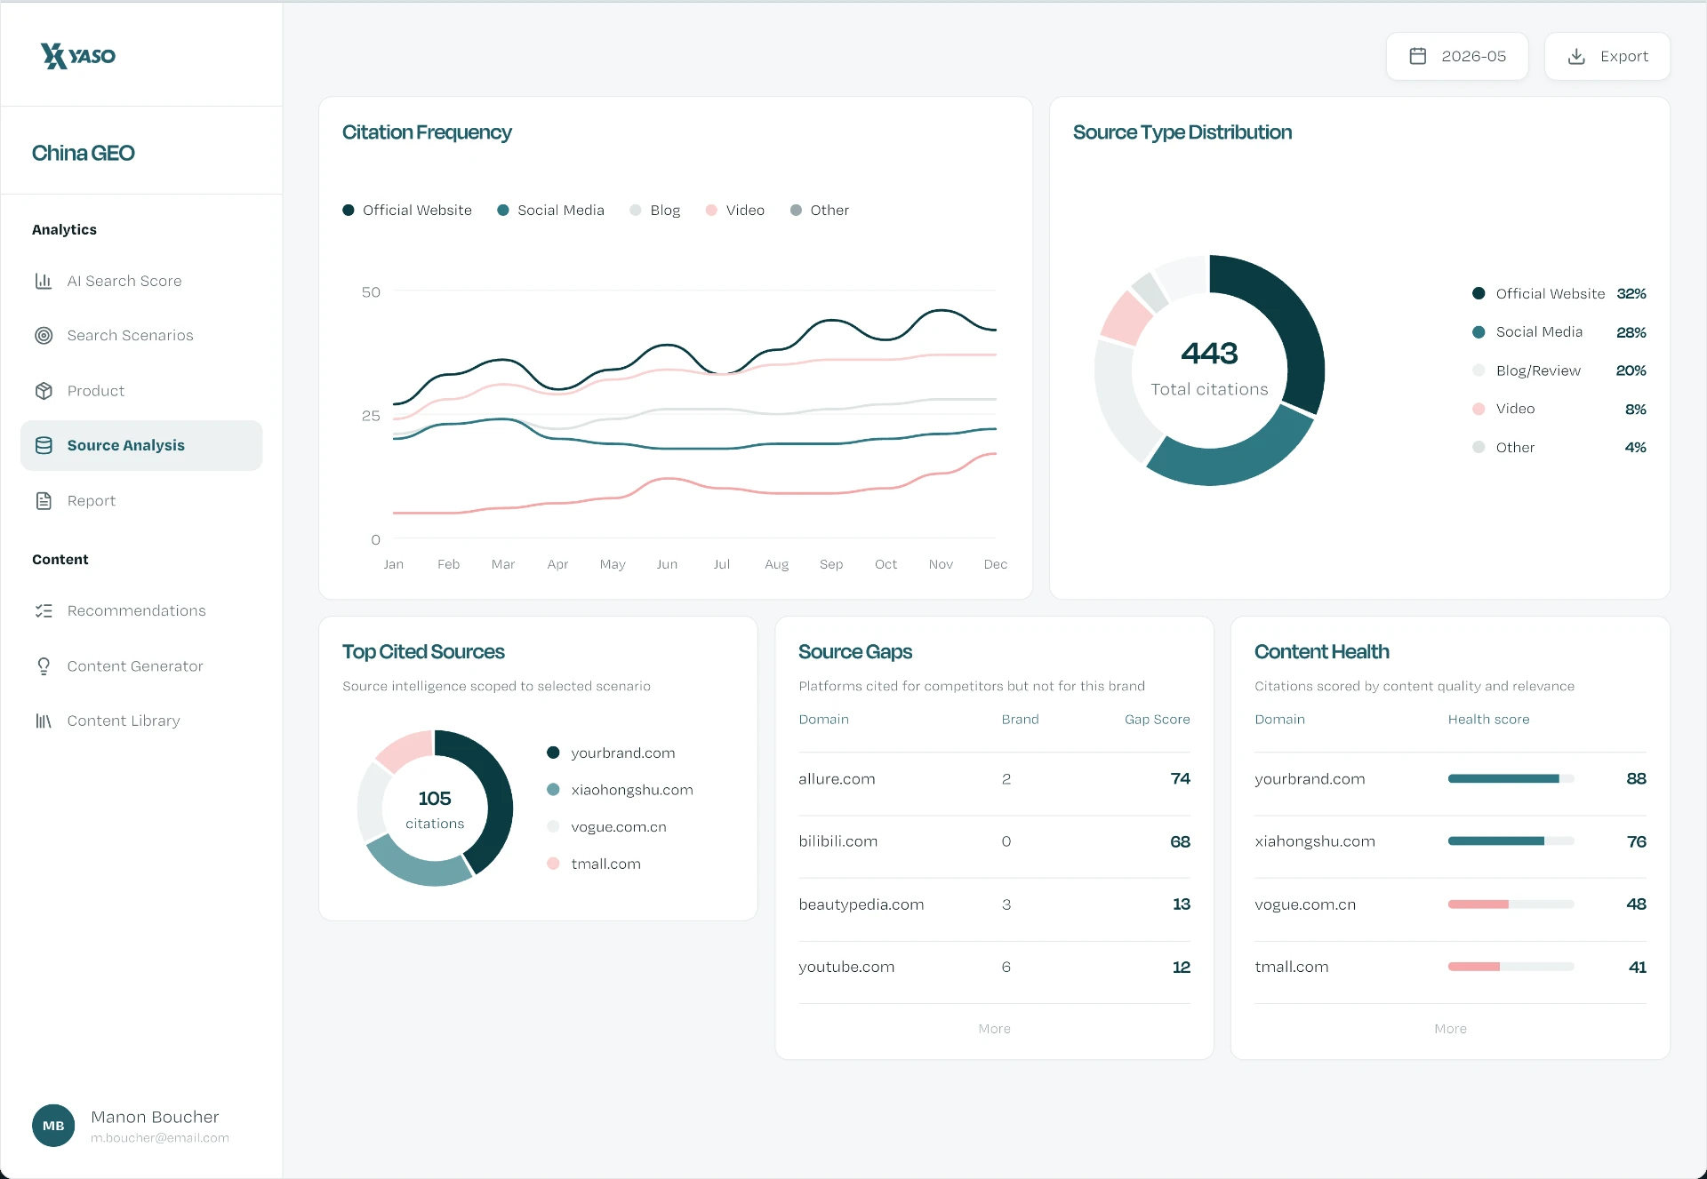Click yourbrand.com health score bar
Screen dimensions: 1707x1179
click(1511, 779)
